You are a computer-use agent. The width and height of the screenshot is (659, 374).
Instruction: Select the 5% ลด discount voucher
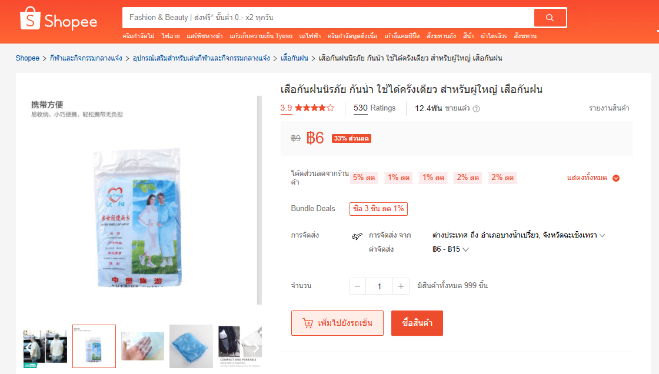pyautogui.click(x=364, y=178)
